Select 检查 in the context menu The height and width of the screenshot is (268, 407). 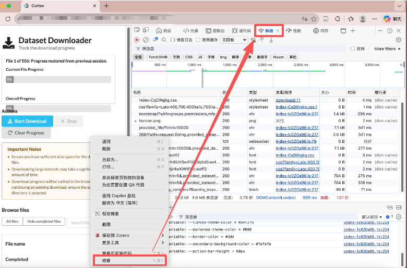pos(106,260)
